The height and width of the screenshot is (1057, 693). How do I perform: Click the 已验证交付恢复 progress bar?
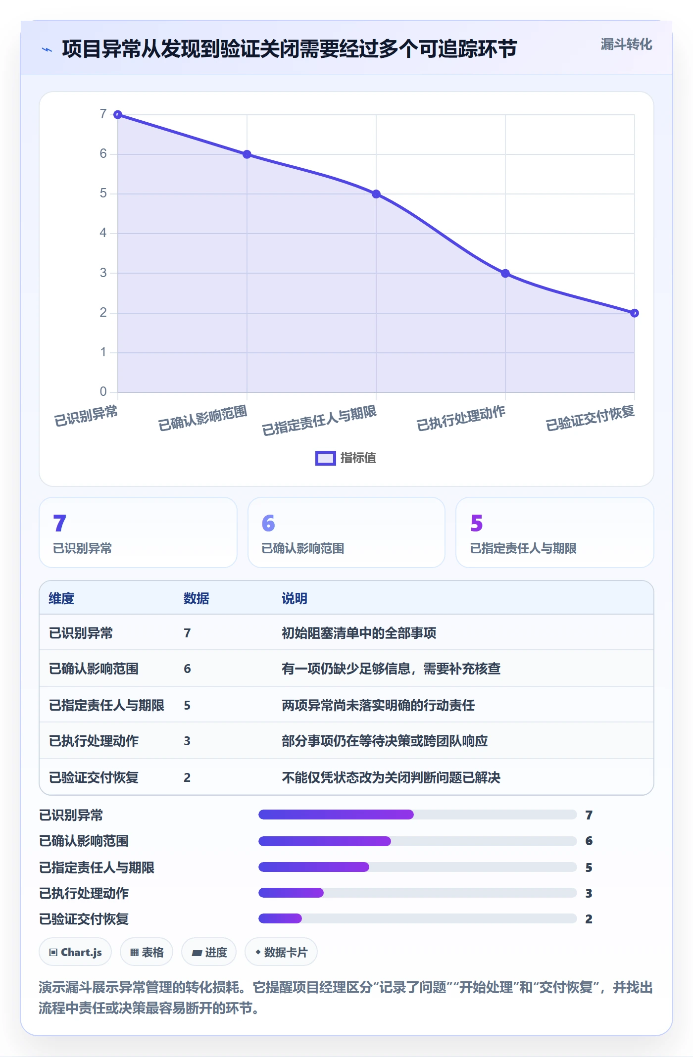pyautogui.click(x=418, y=918)
